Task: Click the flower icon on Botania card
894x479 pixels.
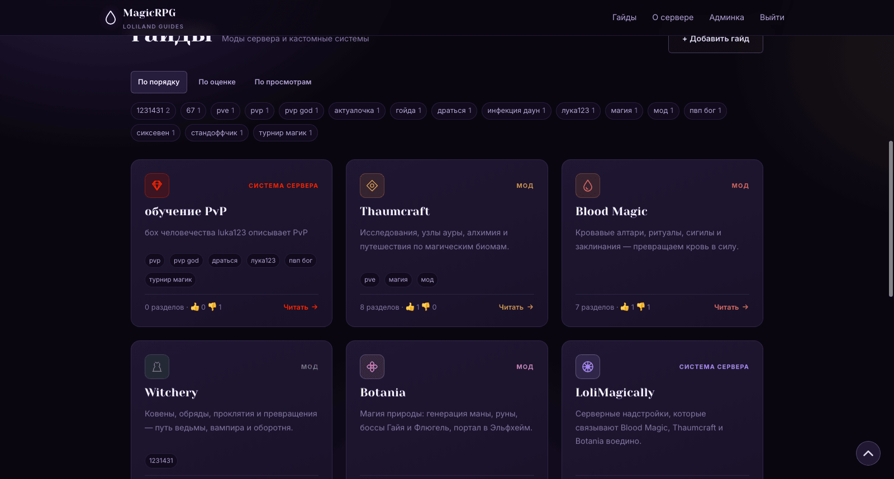Action: 372,367
